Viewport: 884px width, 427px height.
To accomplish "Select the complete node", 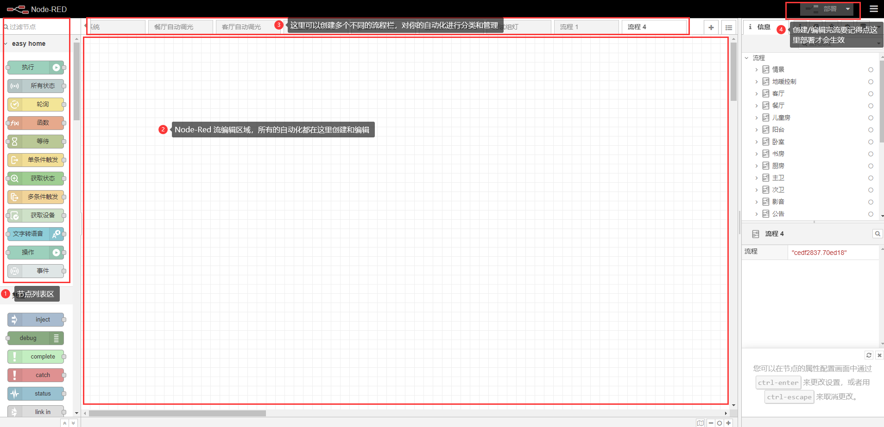I will pos(36,357).
